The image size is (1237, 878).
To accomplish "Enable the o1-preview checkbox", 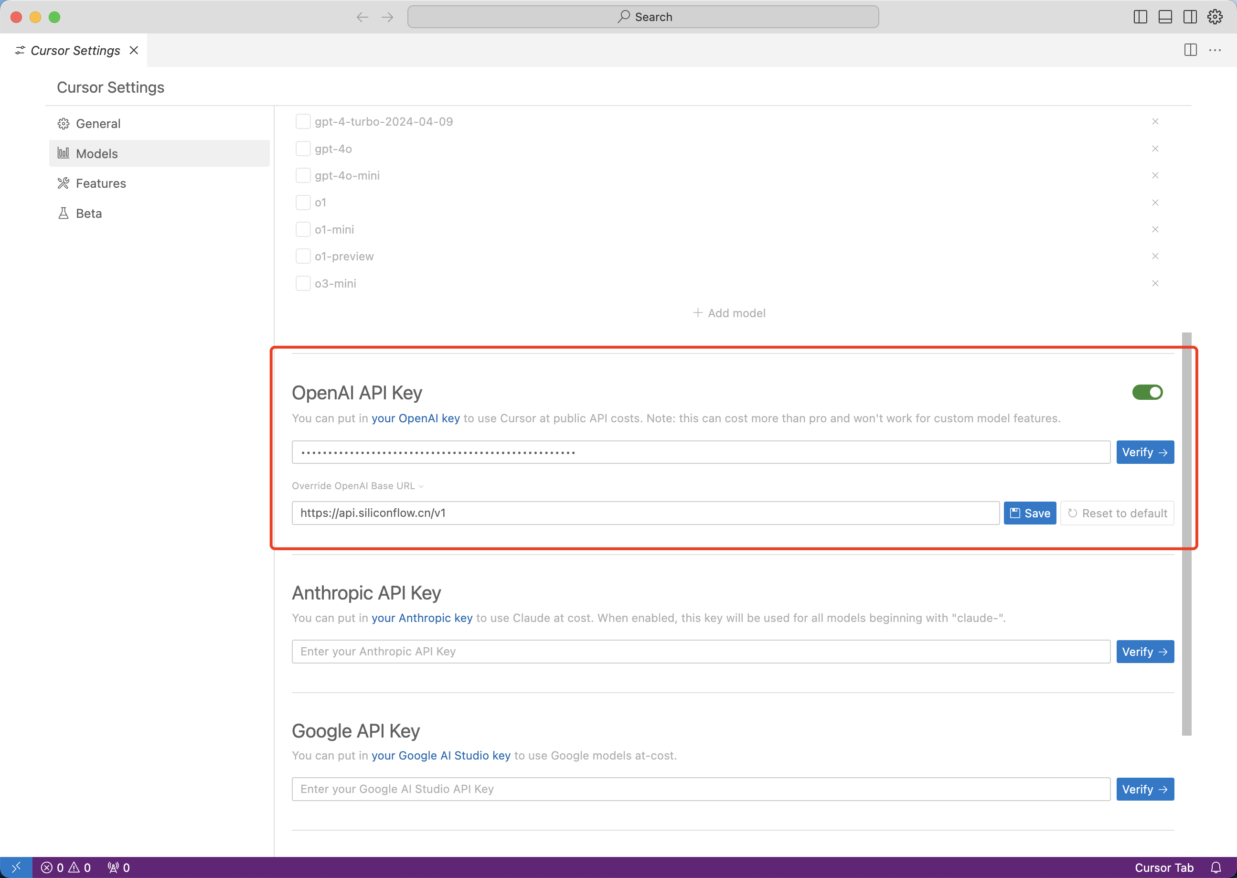I will pyautogui.click(x=303, y=256).
